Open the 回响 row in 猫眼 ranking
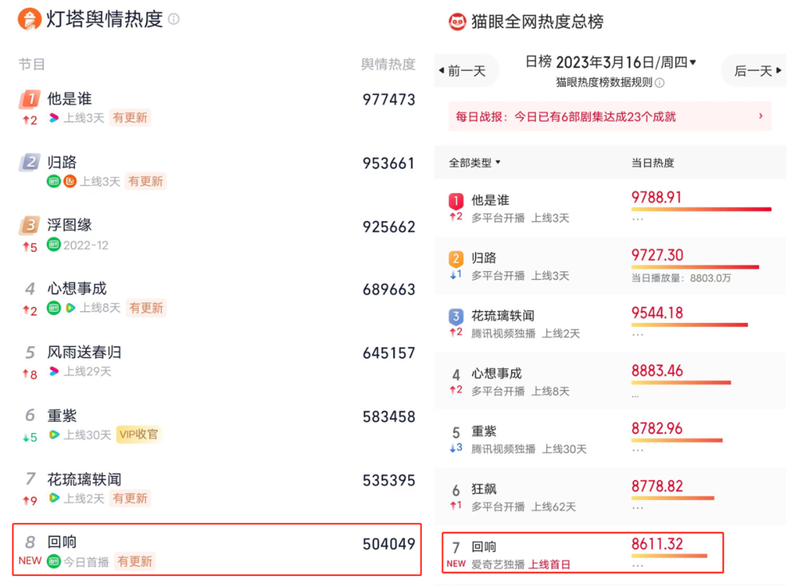The width and height of the screenshot is (787, 587). tap(583, 553)
